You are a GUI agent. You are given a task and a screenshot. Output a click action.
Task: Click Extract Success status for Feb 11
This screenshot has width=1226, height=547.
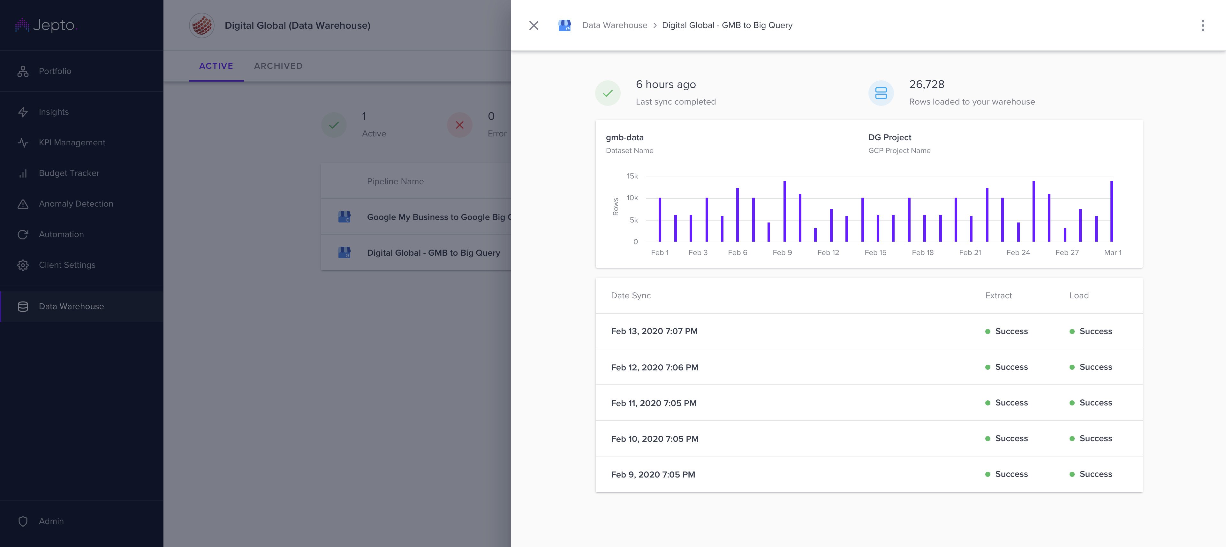1006,403
